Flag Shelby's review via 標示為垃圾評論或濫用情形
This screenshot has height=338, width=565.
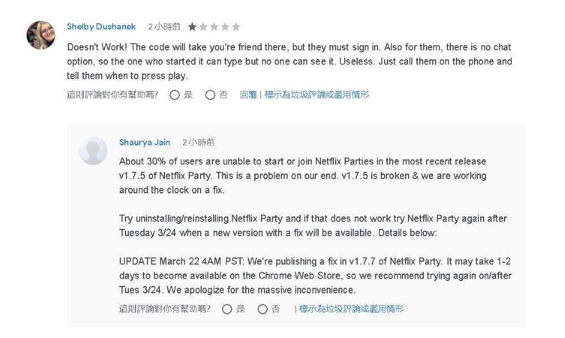pyautogui.click(x=316, y=95)
